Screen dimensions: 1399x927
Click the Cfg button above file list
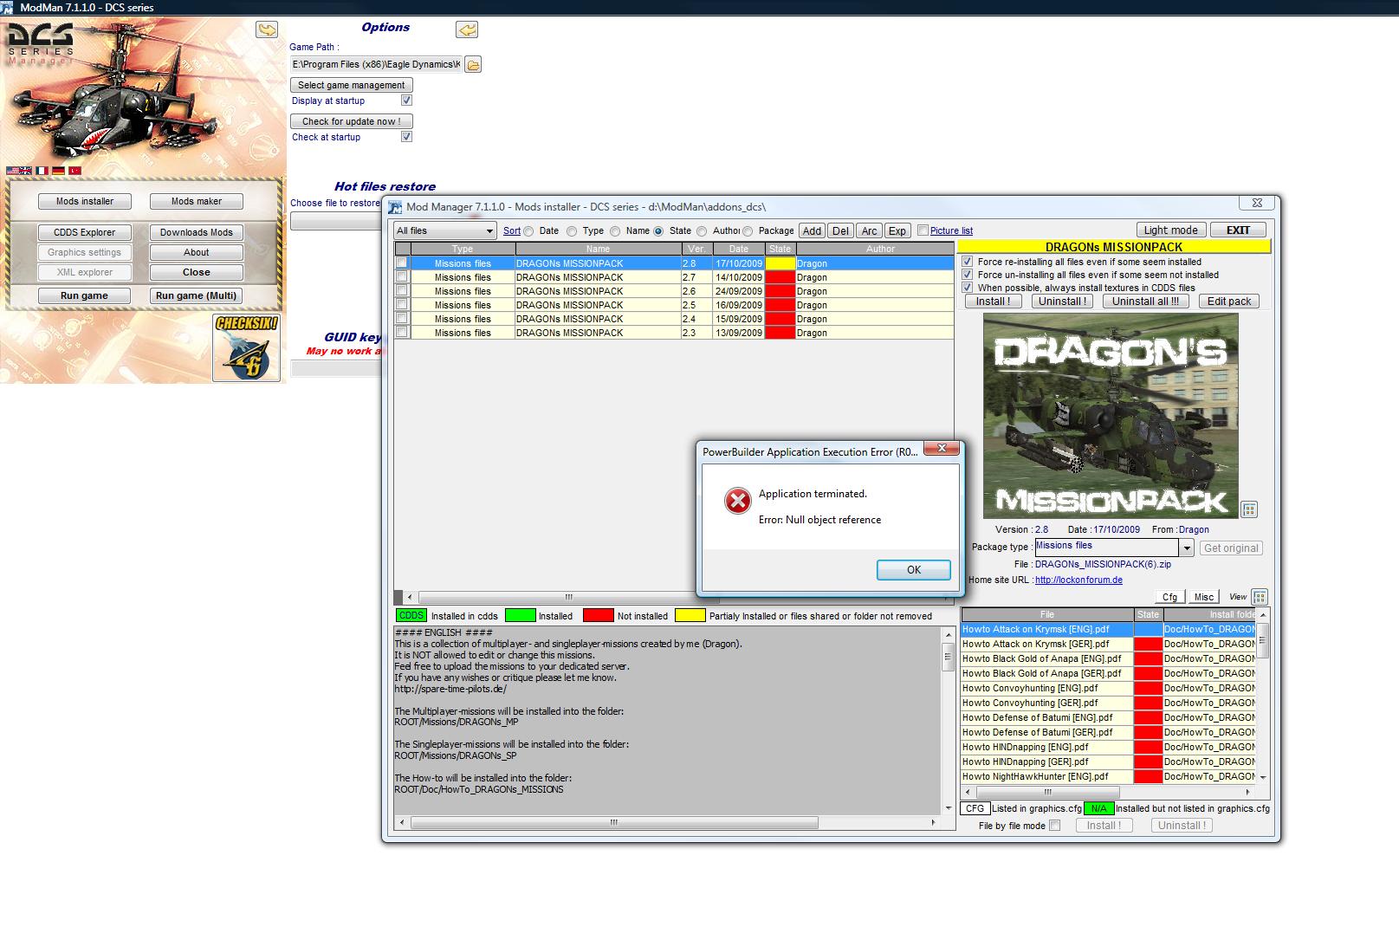[1169, 597]
